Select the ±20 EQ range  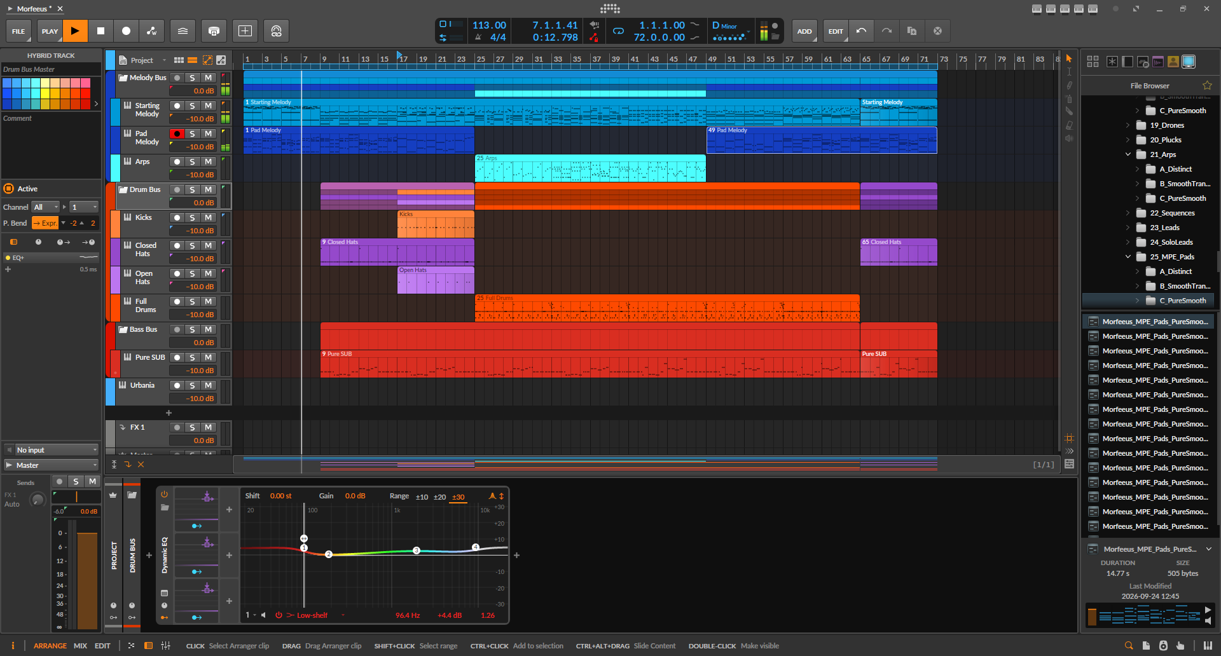(439, 496)
